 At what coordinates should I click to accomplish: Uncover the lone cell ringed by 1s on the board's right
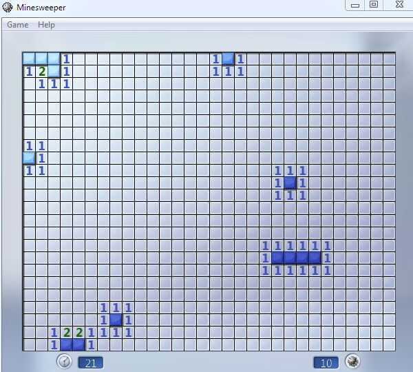(290, 183)
